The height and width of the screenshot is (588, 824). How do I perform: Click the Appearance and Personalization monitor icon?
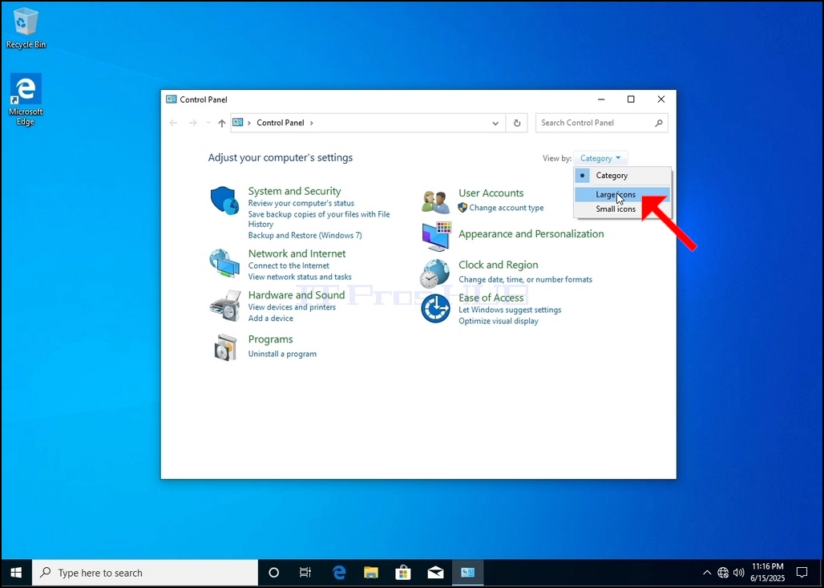pos(436,236)
